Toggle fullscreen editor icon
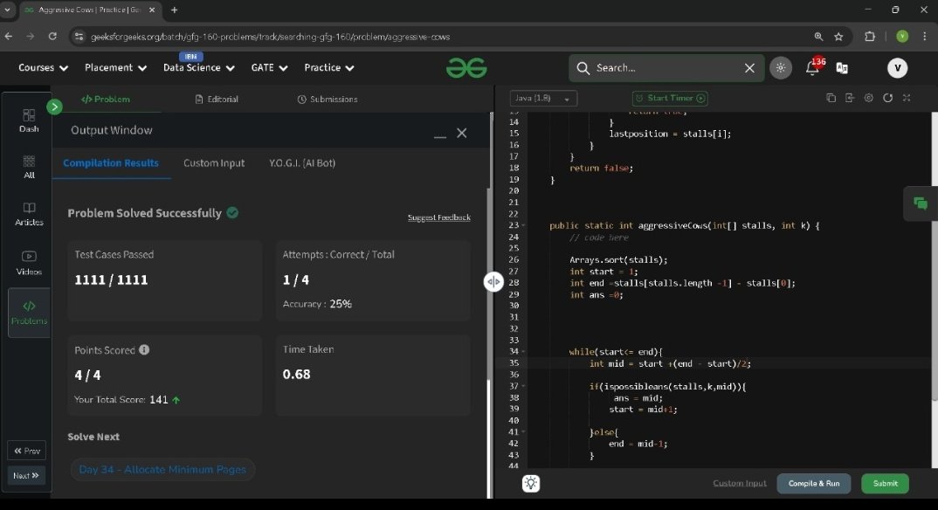The width and height of the screenshot is (938, 510). tap(907, 98)
